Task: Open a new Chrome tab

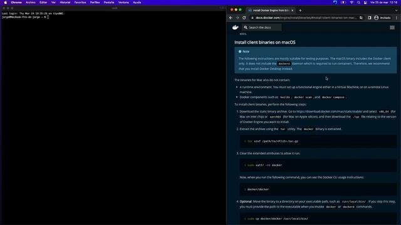Action: (300, 10)
